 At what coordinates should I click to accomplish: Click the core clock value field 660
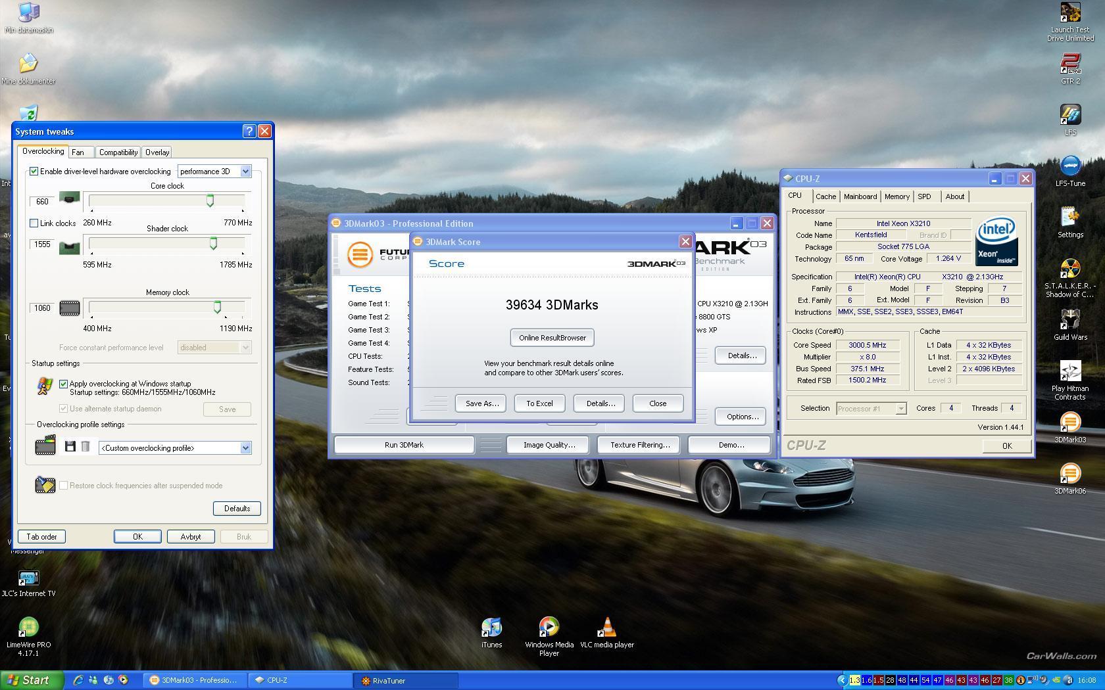coord(43,202)
